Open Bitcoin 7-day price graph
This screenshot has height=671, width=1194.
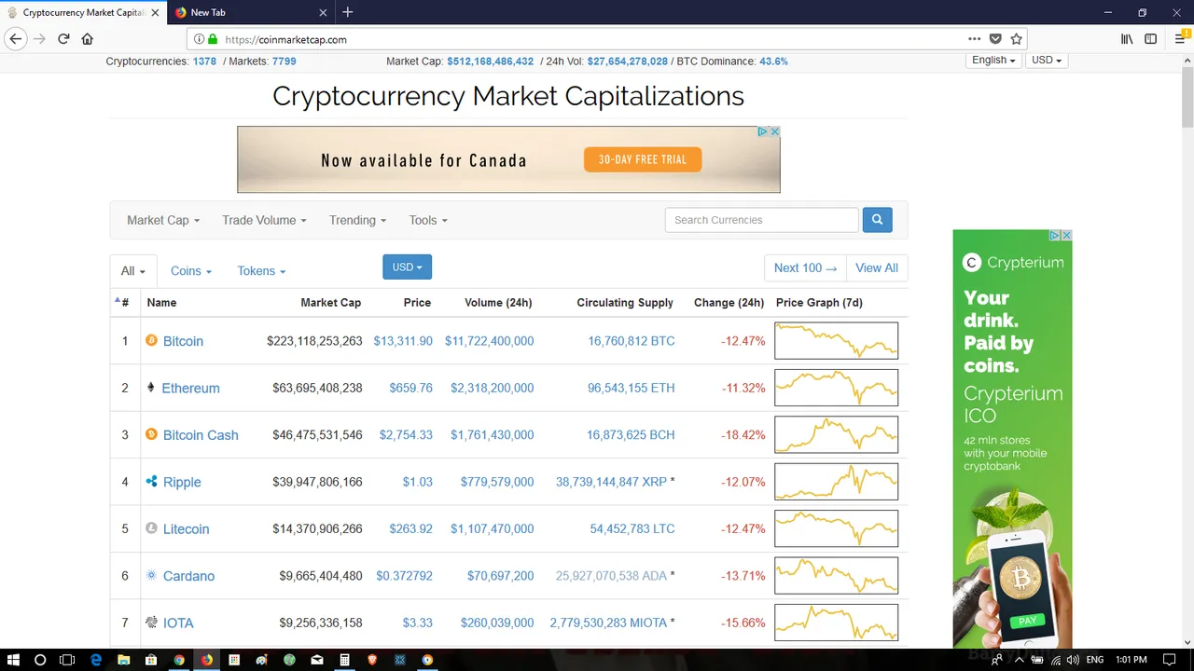point(836,340)
